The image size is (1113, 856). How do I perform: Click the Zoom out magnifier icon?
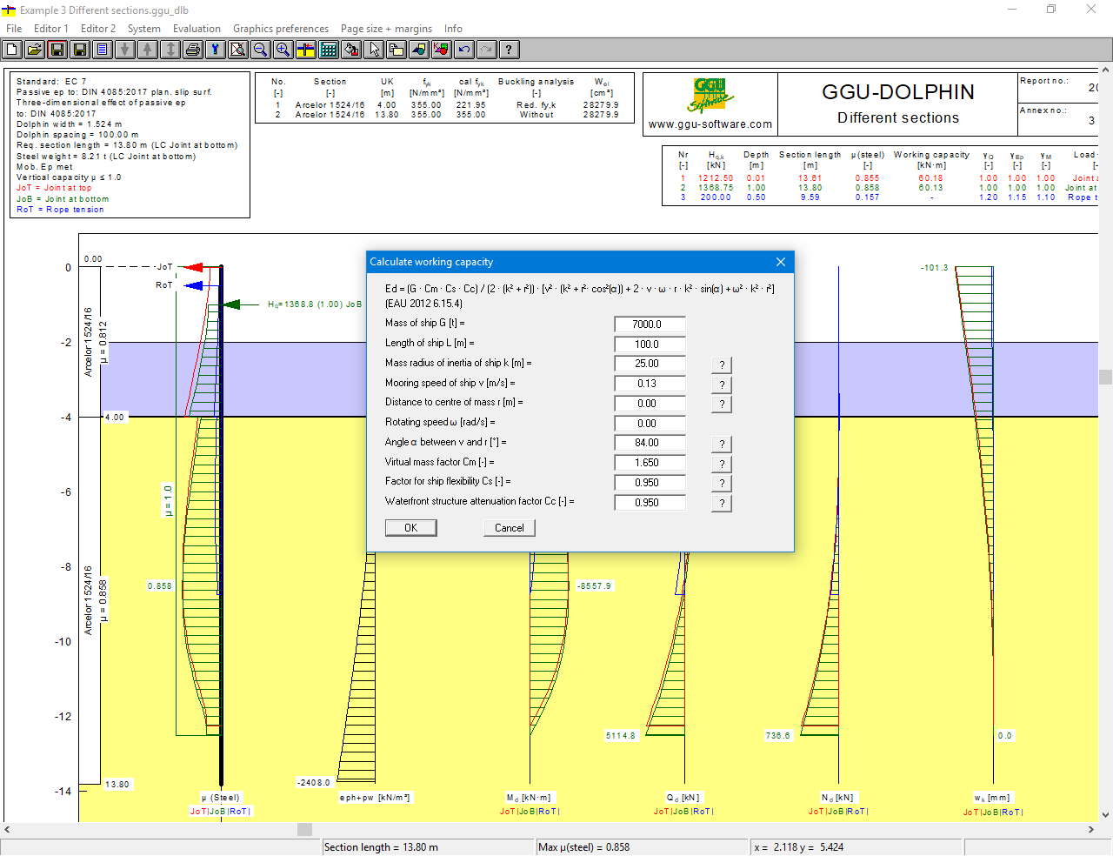(x=261, y=50)
